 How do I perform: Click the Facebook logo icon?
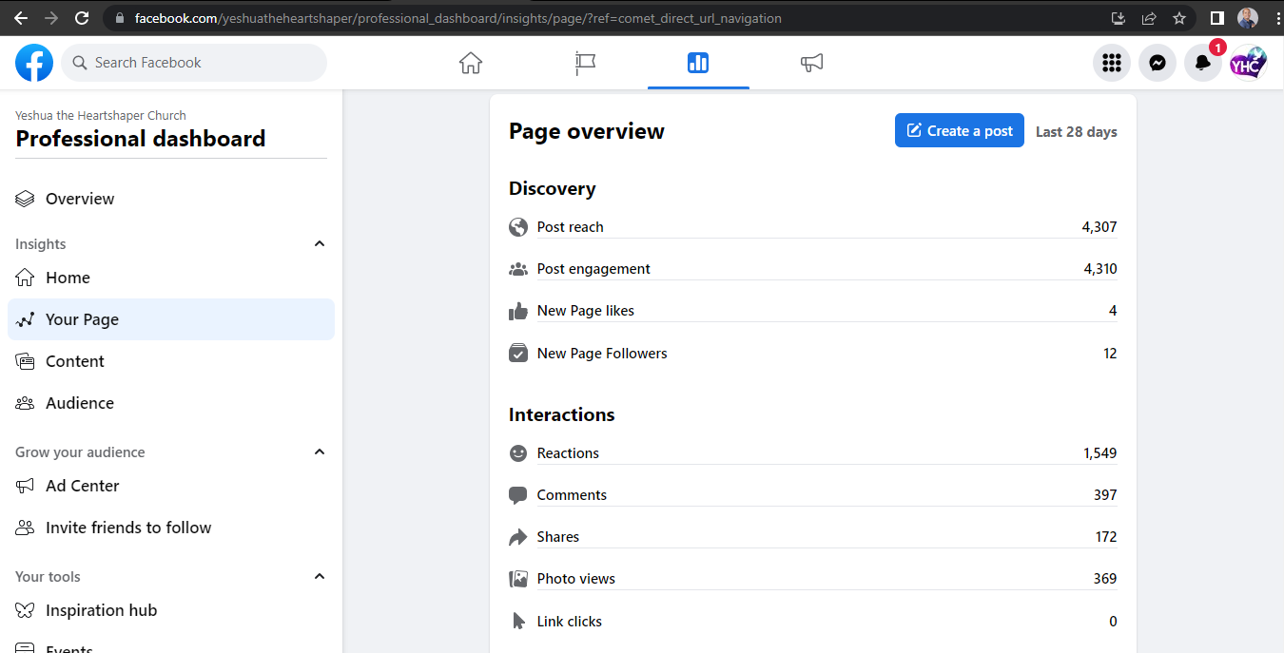pyautogui.click(x=34, y=63)
